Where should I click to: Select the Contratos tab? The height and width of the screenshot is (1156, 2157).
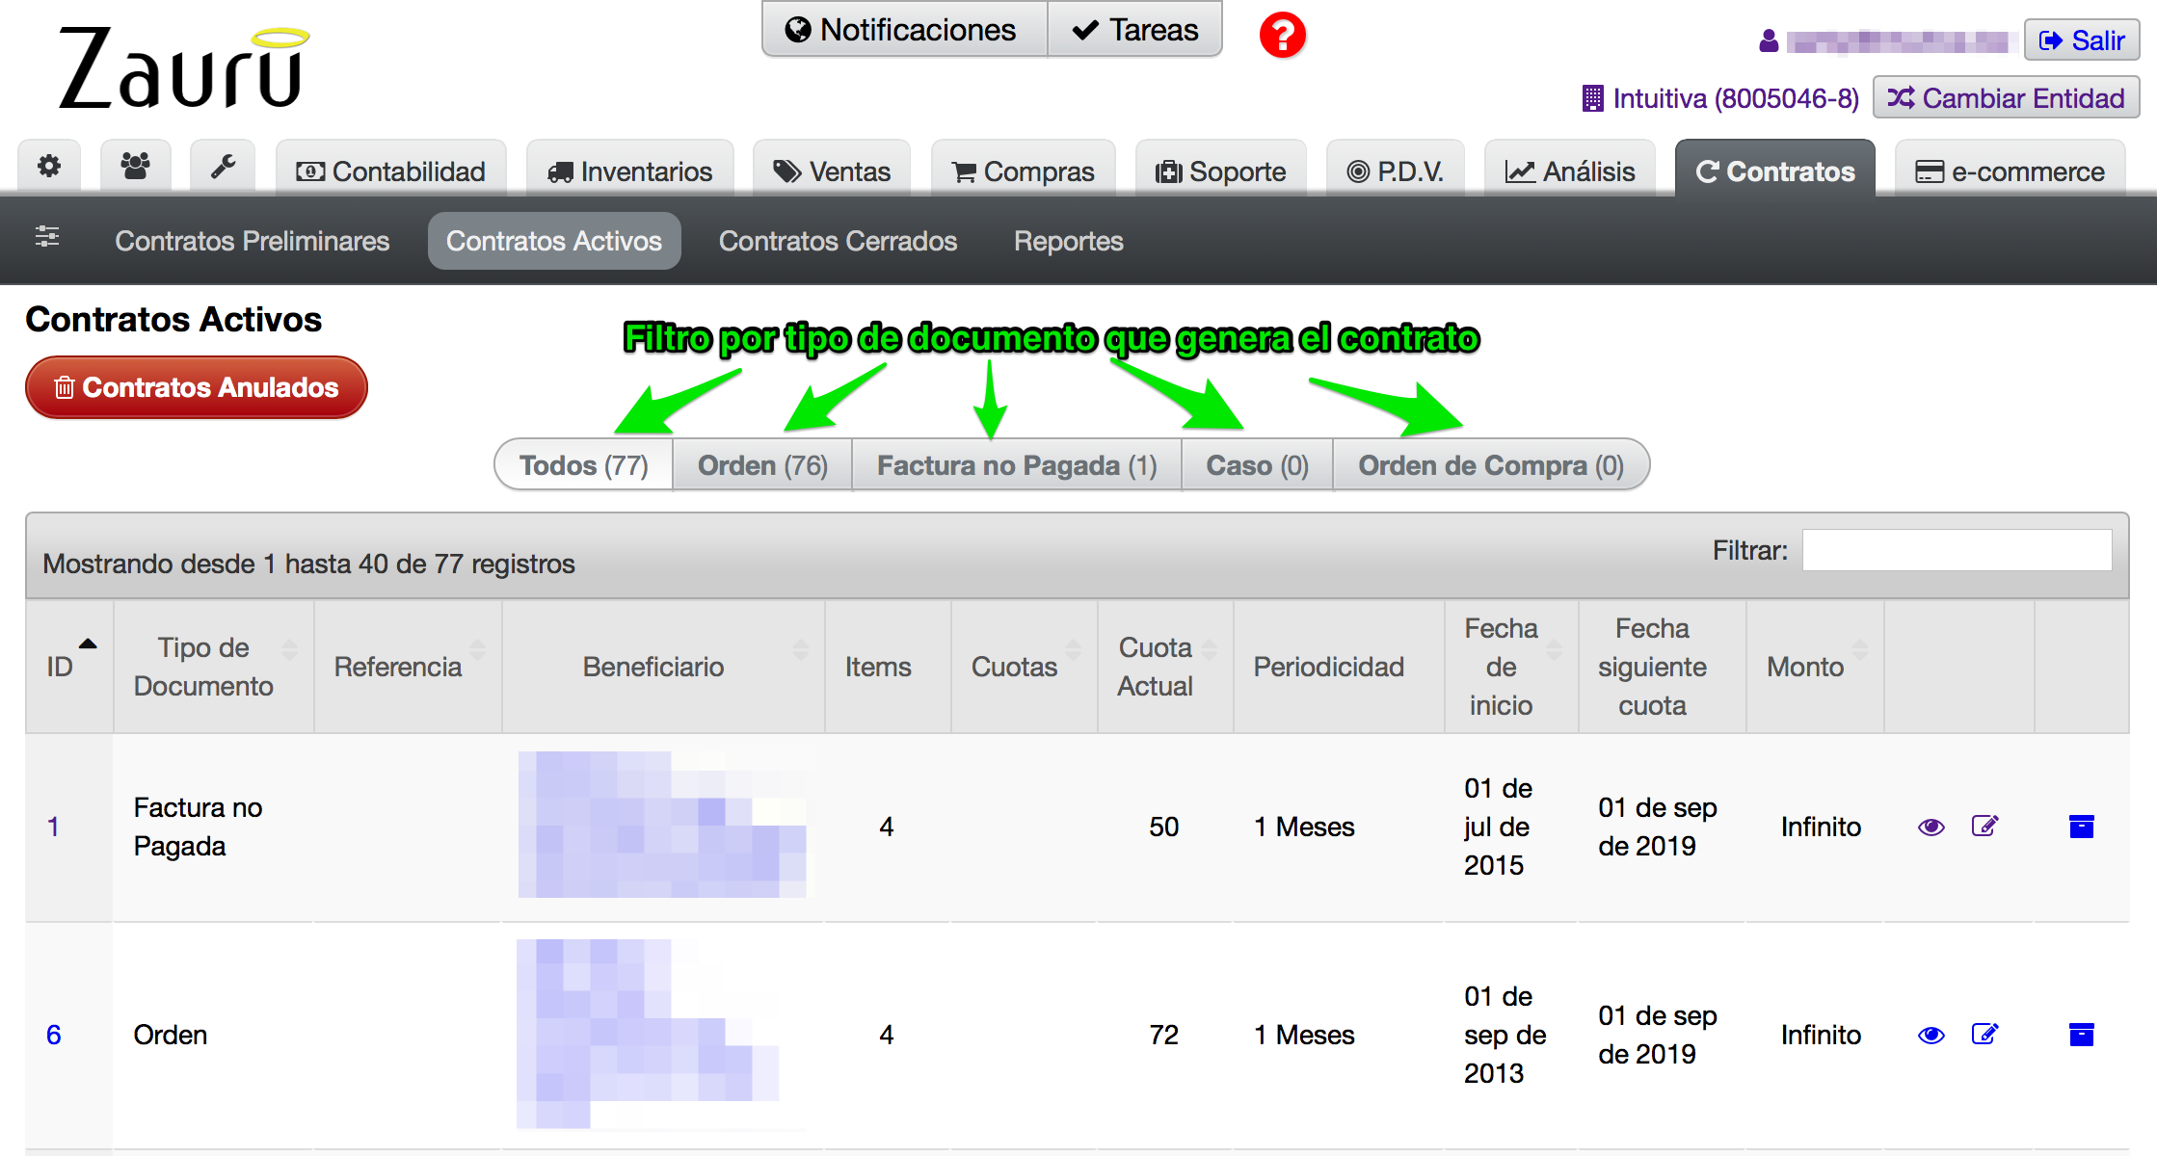1775,171
